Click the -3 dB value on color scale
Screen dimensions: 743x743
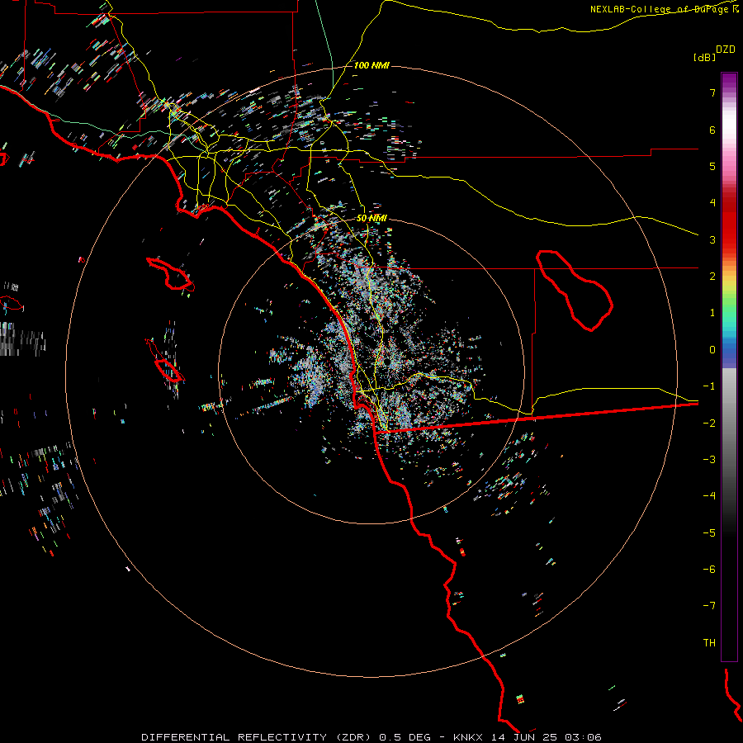click(x=709, y=460)
